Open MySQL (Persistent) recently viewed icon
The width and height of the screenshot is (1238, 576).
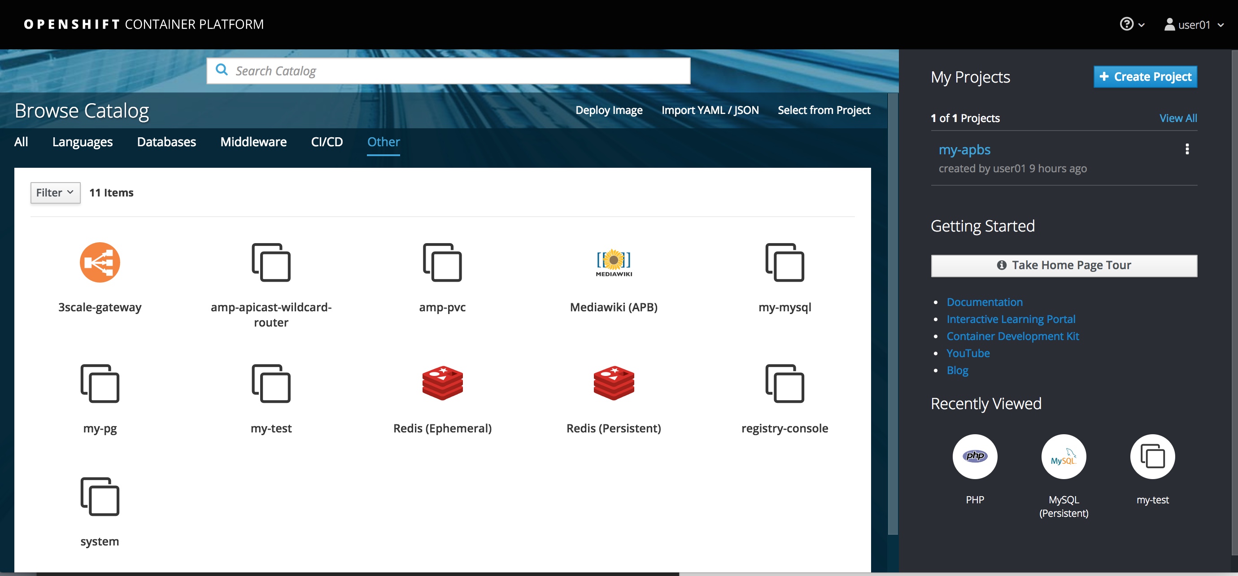[1063, 456]
